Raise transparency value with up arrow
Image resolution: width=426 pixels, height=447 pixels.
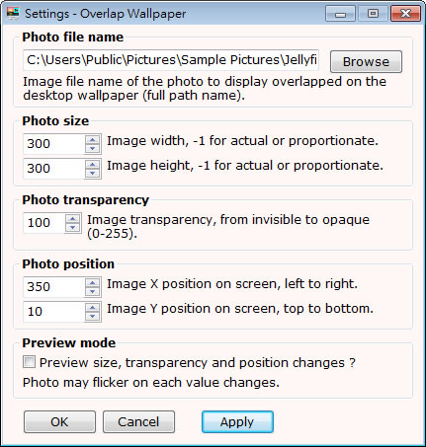[x=73, y=218]
